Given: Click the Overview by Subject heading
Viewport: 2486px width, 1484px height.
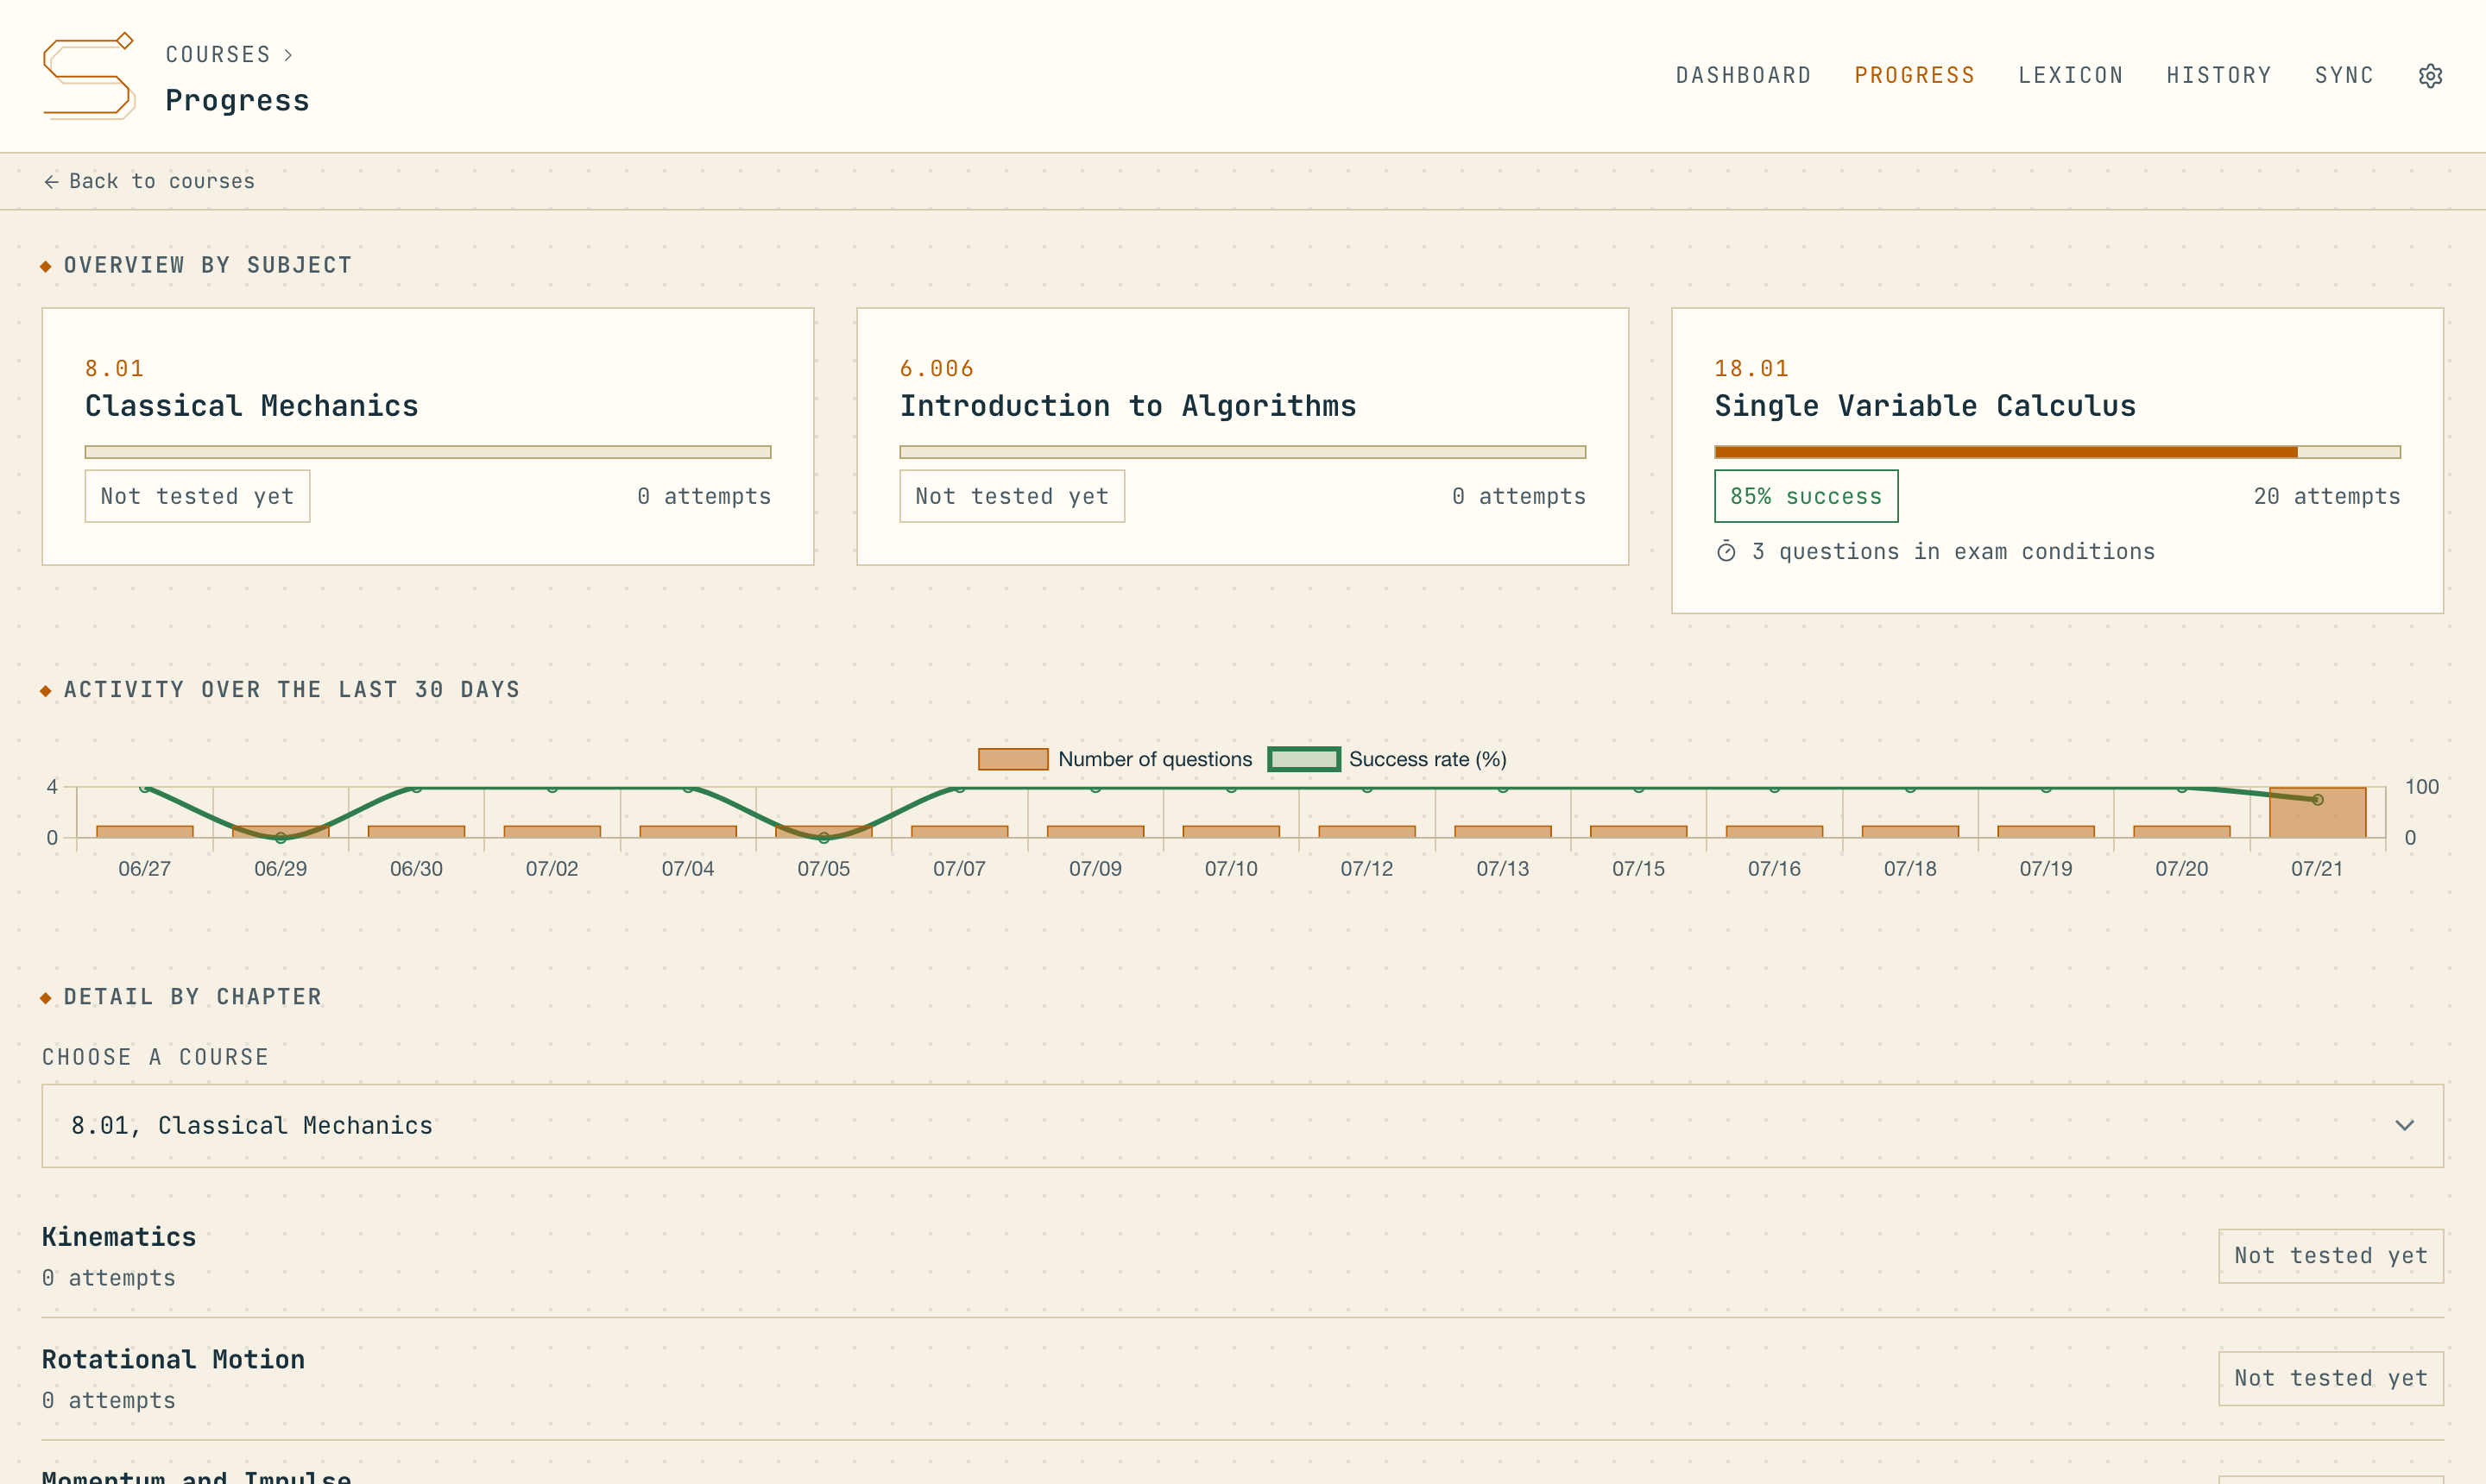Looking at the screenshot, I should [x=208, y=265].
